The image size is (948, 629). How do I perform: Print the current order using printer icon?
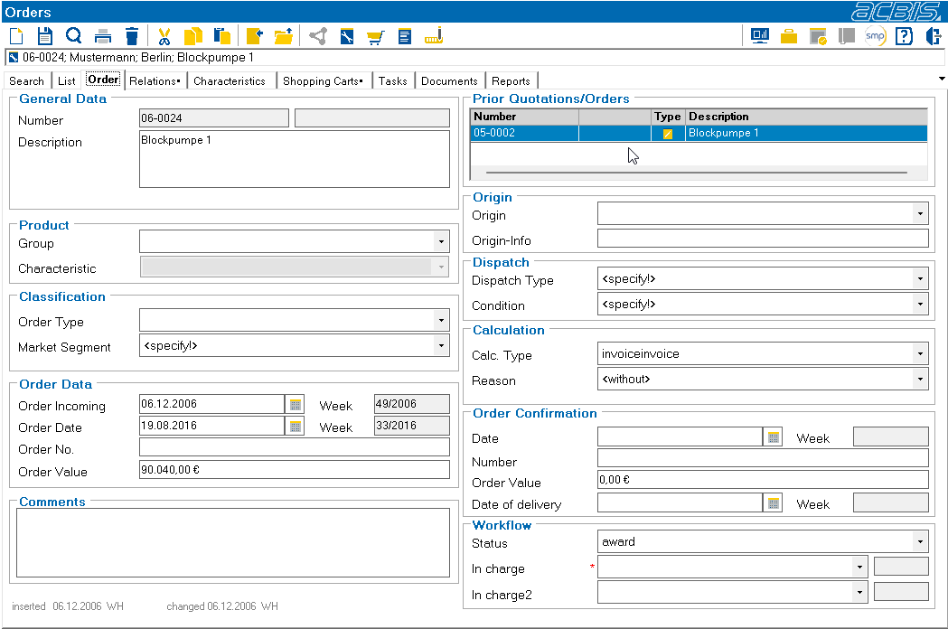103,36
